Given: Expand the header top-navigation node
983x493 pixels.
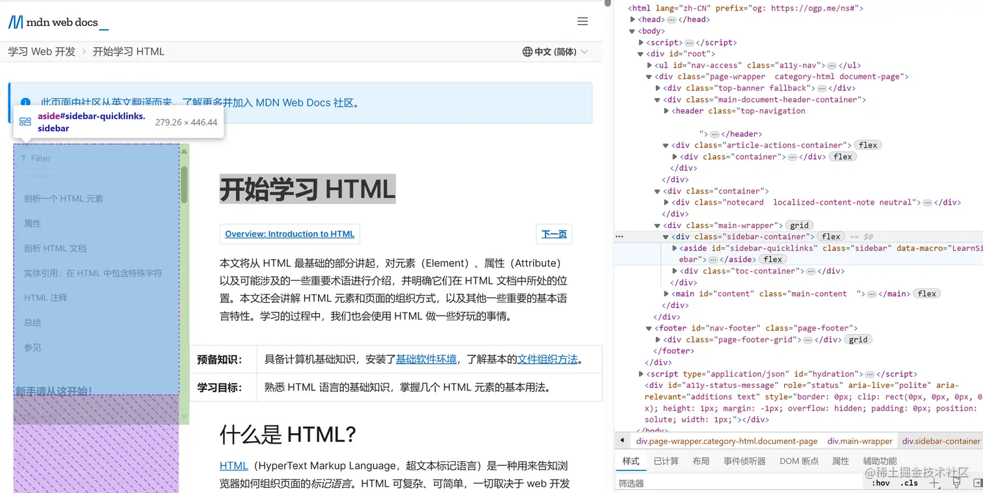Looking at the screenshot, I should point(666,111).
